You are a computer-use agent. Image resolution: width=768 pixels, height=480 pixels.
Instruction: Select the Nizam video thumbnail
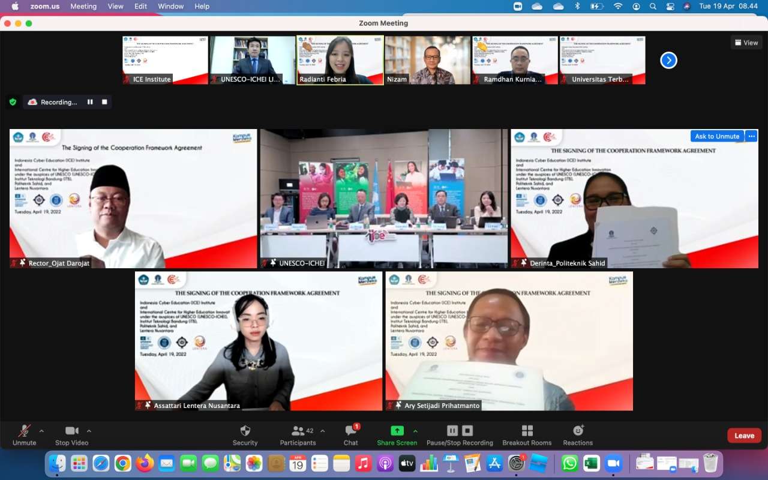428,60
